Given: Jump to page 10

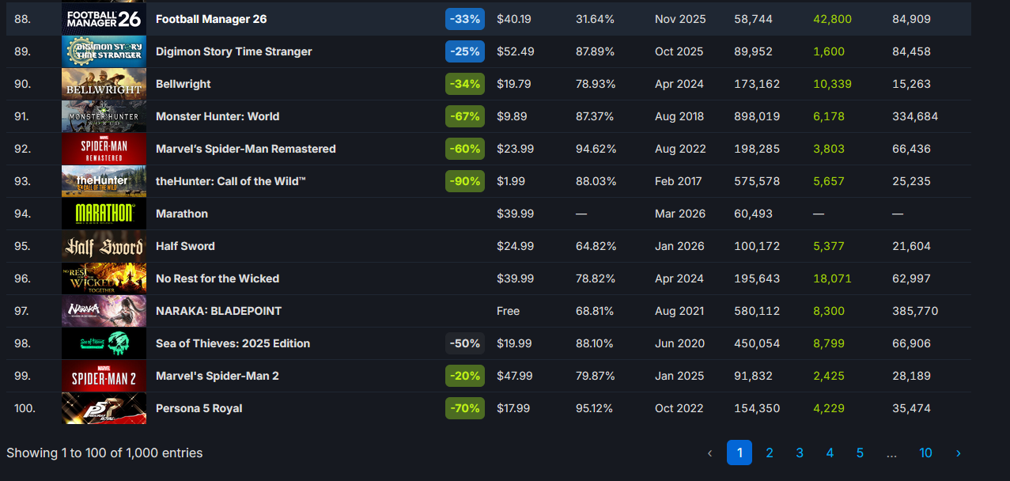Looking at the screenshot, I should pyautogui.click(x=925, y=453).
